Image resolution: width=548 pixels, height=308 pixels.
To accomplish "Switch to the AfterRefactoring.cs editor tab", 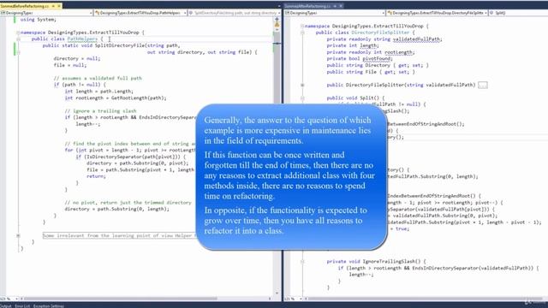I will coord(307,6).
